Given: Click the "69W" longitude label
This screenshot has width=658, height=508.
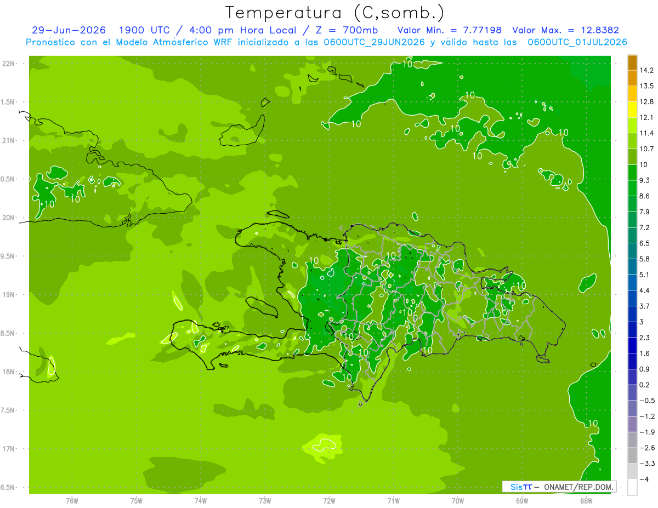Looking at the screenshot, I should tap(522, 500).
